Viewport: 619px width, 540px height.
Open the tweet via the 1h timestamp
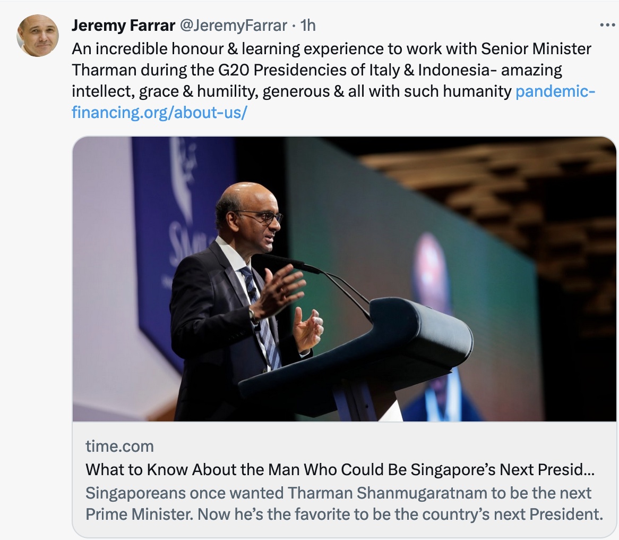308,25
